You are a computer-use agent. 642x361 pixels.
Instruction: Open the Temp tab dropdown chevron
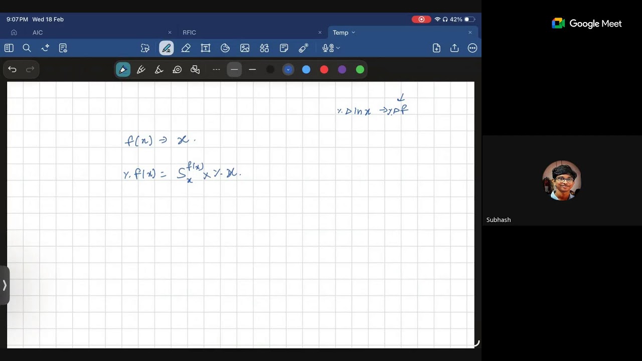pyautogui.click(x=353, y=33)
